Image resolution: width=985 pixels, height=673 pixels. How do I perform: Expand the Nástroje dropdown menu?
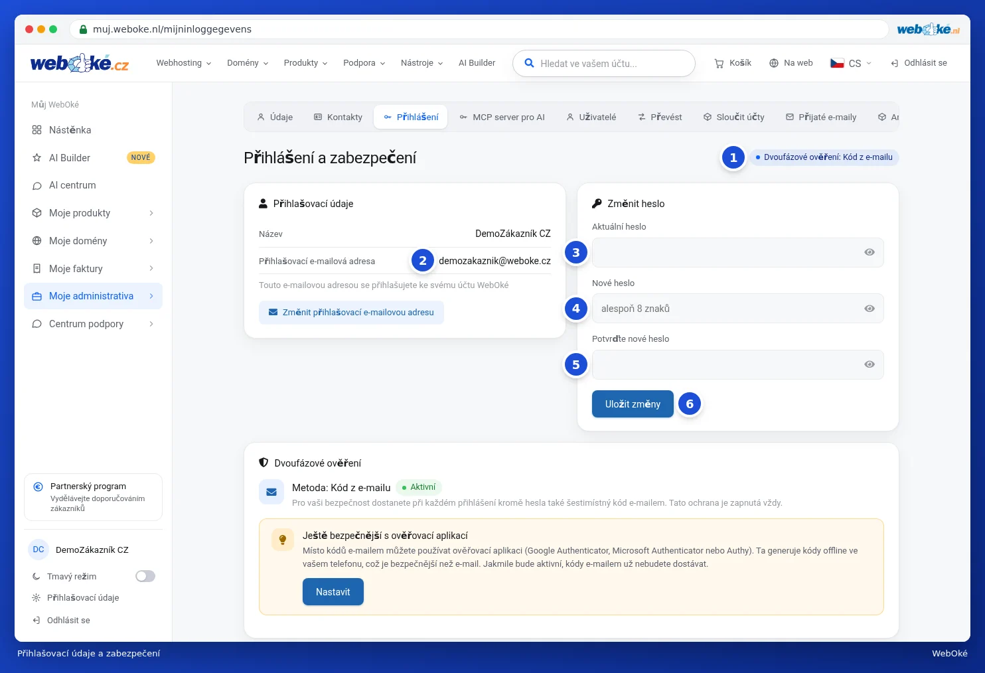click(x=422, y=63)
